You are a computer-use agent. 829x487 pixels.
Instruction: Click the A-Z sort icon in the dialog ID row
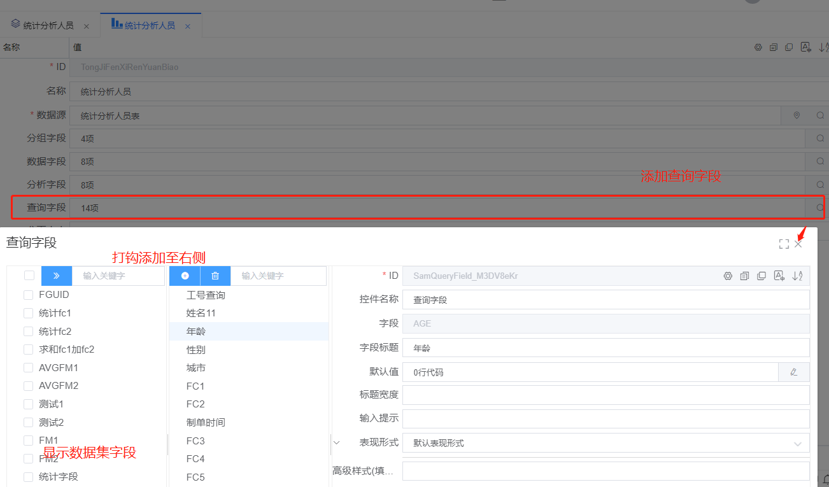(x=797, y=276)
